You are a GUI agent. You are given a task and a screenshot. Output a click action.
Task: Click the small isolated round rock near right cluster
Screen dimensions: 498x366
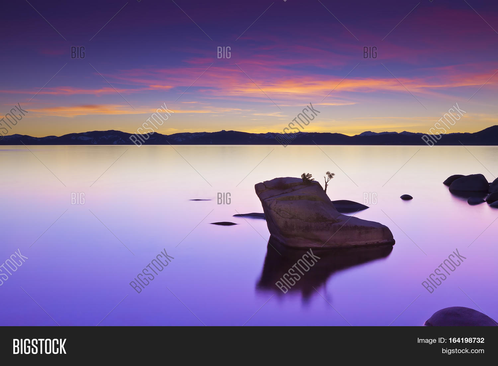click(x=406, y=197)
